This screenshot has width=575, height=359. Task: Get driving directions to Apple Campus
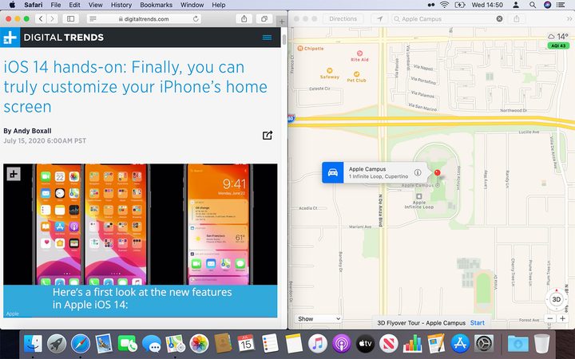click(332, 172)
